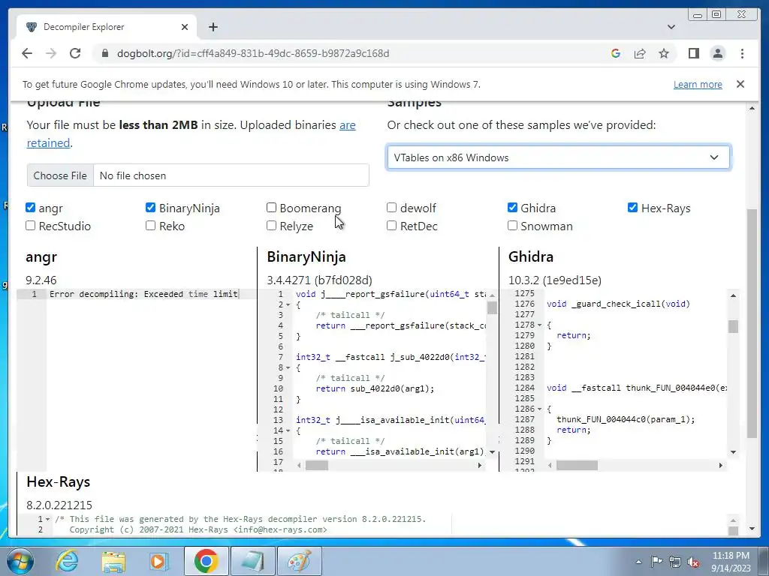Image resolution: width=769 pixels, height=576 pixels.
Task: Open a new tab with plus button
Action: coord(213,27)
